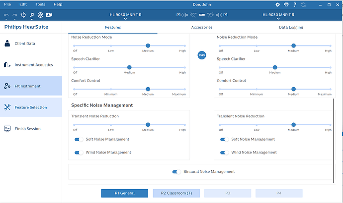Go to Finish Session section
Screen dimensions: 343x203
click(x=31, y=129)
